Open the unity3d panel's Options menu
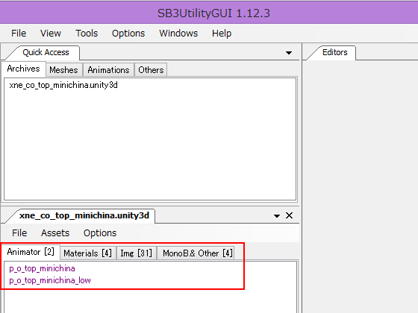Screen dimensions: 418x313 tap(100, 233)
